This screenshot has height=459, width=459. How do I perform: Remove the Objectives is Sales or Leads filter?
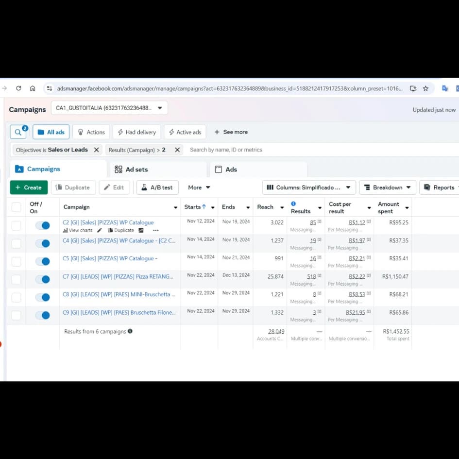point(96,150)
